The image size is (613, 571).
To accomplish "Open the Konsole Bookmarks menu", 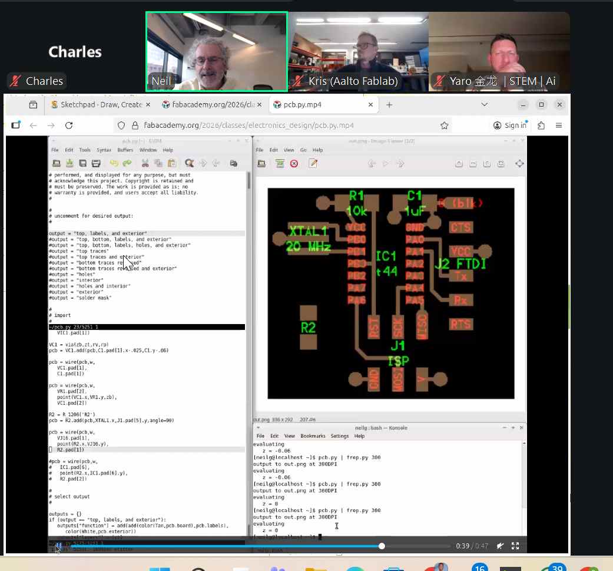I will [313, 436].
